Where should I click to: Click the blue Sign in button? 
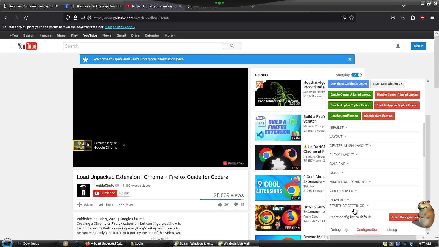point(418,46)
